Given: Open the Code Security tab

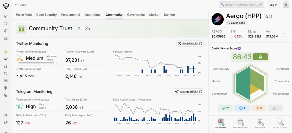Looking at the screenshot, I should coord(46,15).
